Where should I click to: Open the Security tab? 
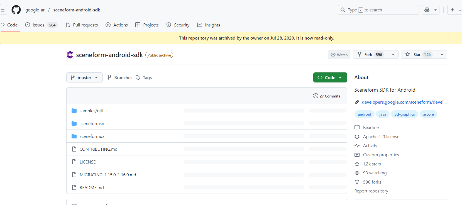(178, 25)
